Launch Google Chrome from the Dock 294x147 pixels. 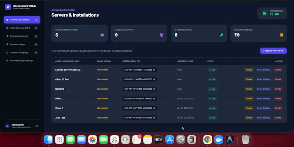click(208, 140)
